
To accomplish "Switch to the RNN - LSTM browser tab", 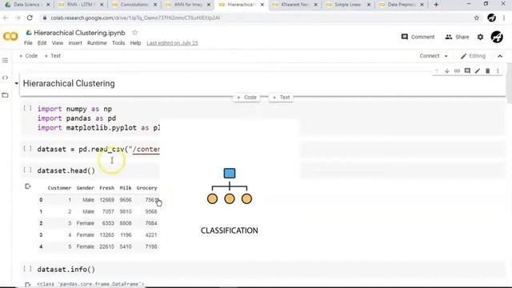I will click(80, 5).
